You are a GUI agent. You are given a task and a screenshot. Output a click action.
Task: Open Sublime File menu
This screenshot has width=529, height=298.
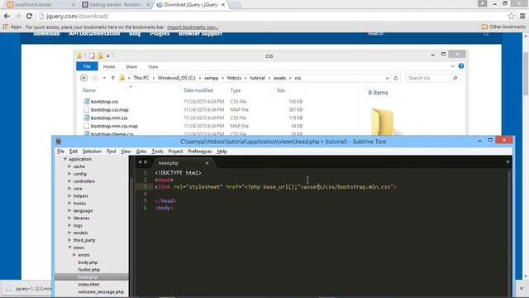[60, 151]
